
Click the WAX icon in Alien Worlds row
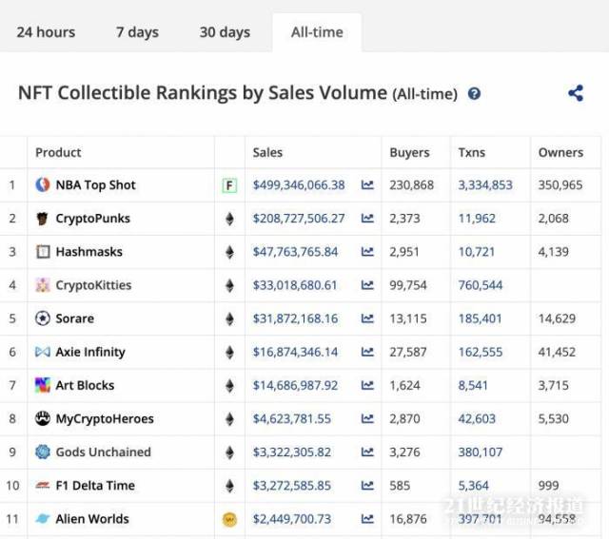(x=229, y=519)
